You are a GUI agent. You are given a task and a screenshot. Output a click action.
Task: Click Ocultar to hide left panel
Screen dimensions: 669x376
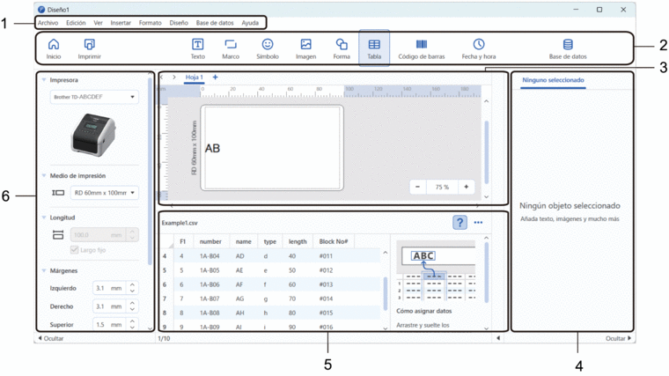(50, 338)
